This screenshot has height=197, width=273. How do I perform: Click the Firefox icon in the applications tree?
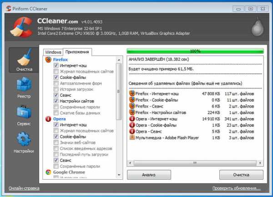click(x=48, y=59)
